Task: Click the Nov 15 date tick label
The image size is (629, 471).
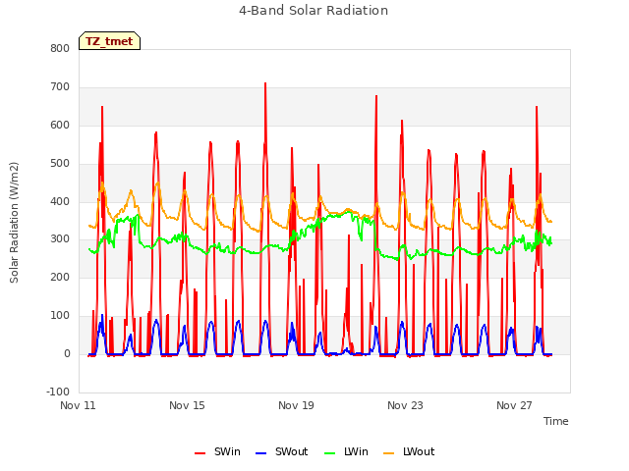Action: tap(187, 405)
